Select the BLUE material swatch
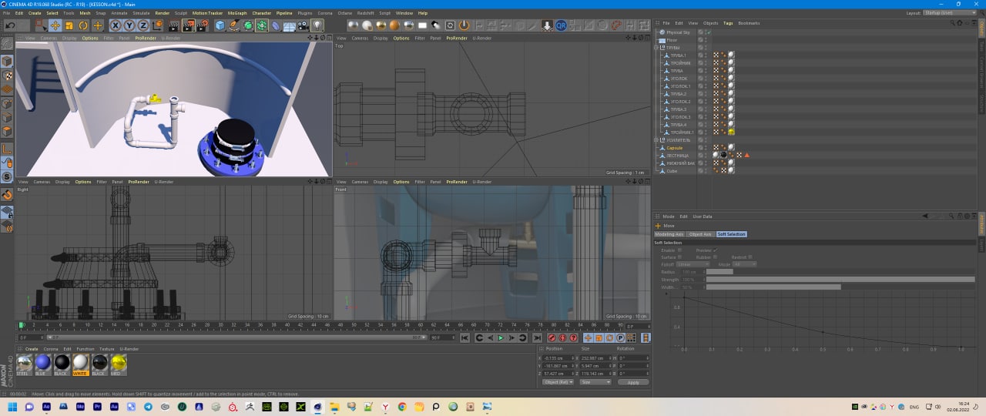The width and height of the screenshot is (986, 416). click(x=43, y=363)
